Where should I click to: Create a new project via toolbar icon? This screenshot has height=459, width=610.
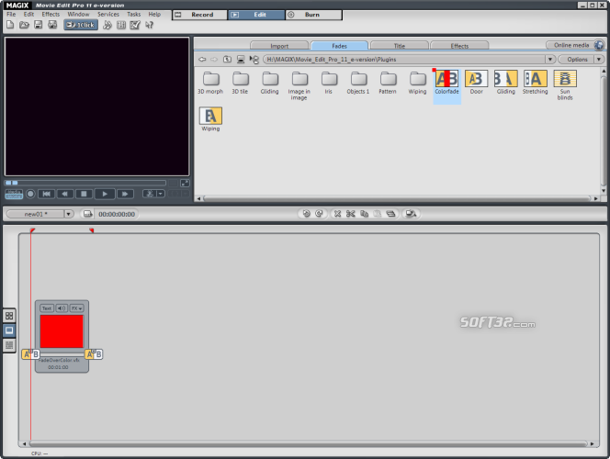coord(10,25)
